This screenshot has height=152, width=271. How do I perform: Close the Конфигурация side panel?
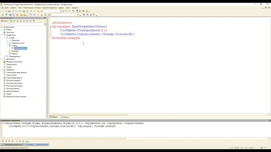point(45,18)
